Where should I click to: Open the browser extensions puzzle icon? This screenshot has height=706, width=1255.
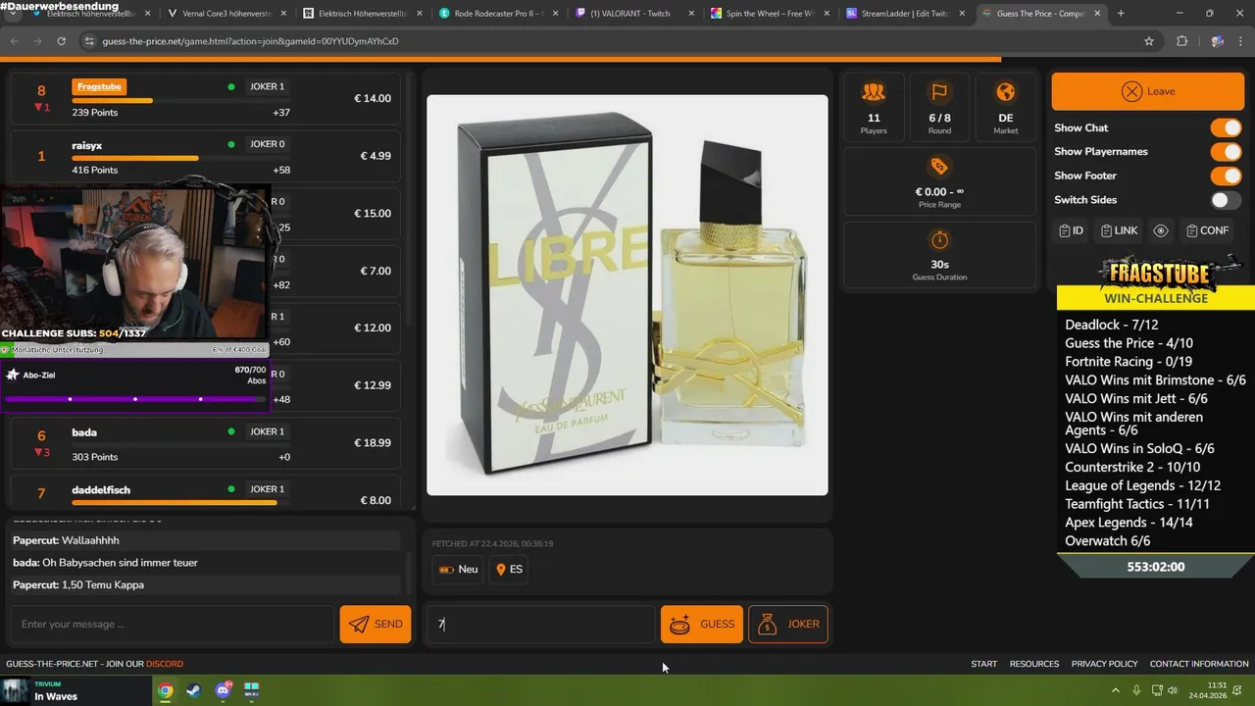pyautogui.click(x=1181, y=41)
